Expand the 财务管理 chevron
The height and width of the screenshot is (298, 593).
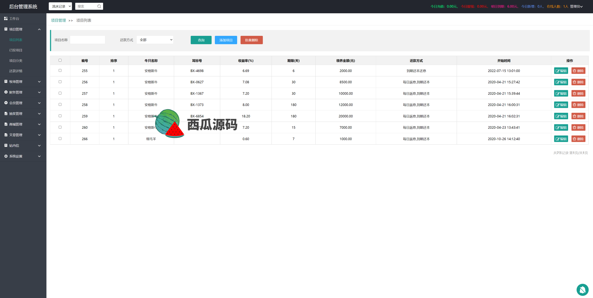coord(39,92)
